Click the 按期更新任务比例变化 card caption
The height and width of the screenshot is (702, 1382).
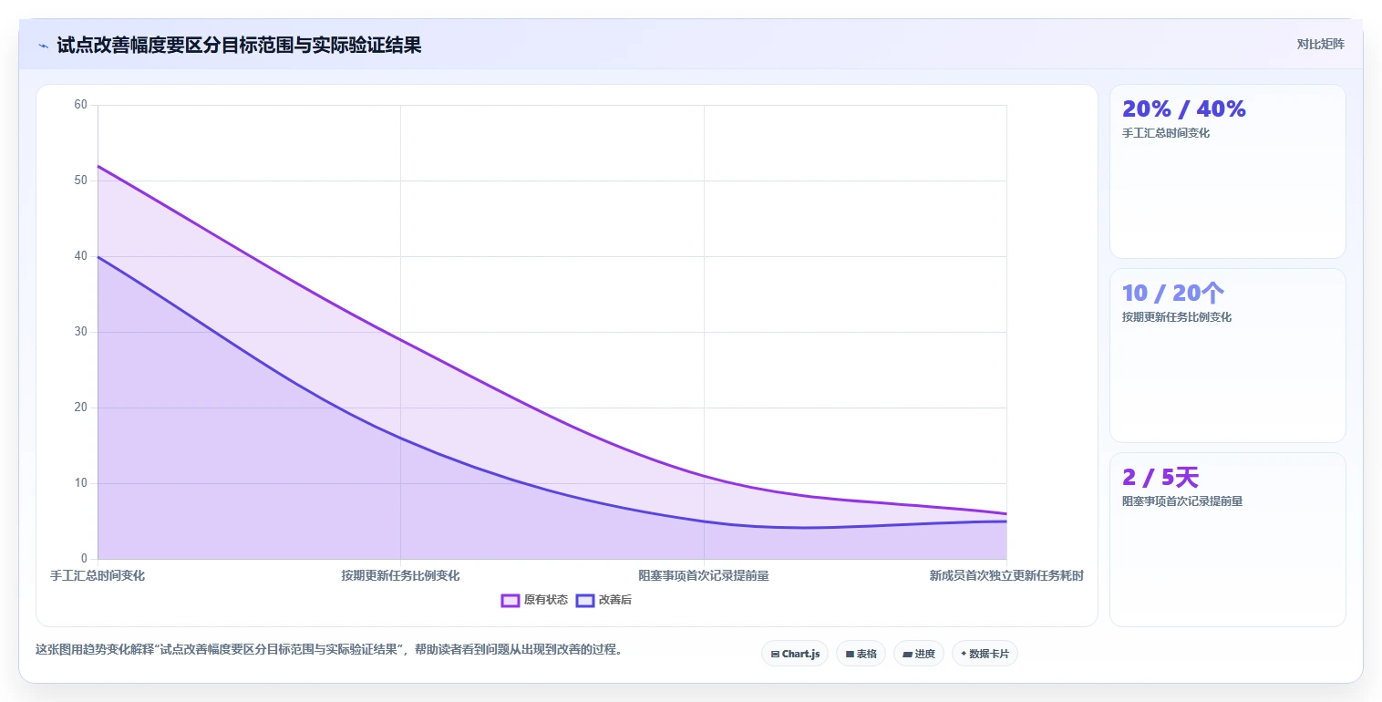1177,317
